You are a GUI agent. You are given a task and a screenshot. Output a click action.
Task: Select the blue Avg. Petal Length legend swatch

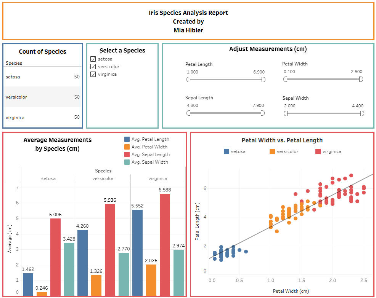tap(127, 139)
